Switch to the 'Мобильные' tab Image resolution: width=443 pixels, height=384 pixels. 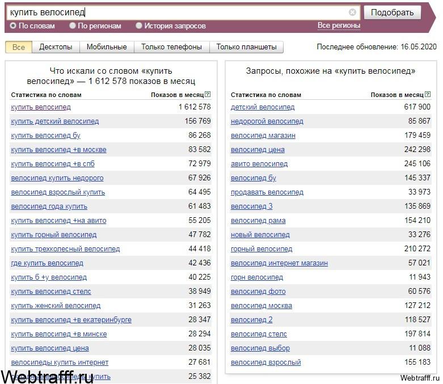point(107,47)
